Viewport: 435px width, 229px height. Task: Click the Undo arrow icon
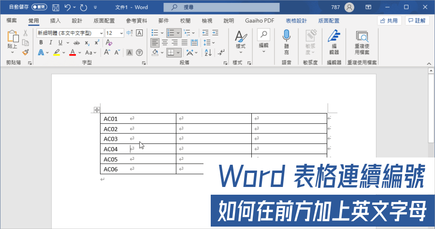click(x=67, y=7)
